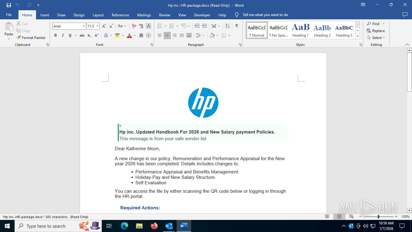Apply the Normal style
The width and height of the screenshot is (412, 232).
[257, 30]
